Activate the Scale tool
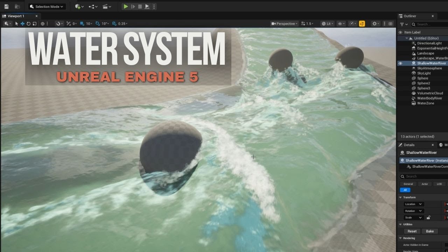Image resolution: width=448 pixels, height=252 pixels. pyautogui.click(x=34, y=23)
